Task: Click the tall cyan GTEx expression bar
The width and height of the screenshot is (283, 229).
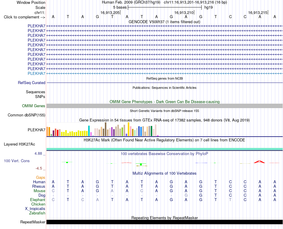Action: 89,131
